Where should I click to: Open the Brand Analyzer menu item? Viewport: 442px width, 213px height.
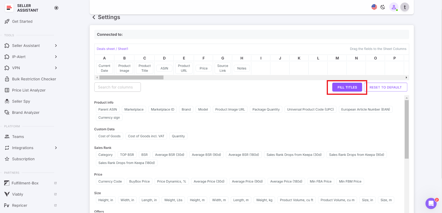(x=26, y=112)
